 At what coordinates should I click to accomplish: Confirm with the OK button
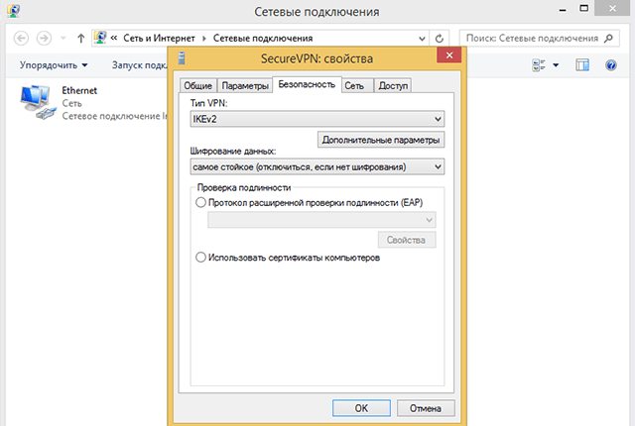click(361, 408)
